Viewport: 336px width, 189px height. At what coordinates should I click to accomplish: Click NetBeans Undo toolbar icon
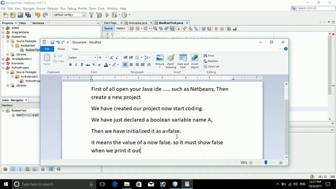click(38, 15)
